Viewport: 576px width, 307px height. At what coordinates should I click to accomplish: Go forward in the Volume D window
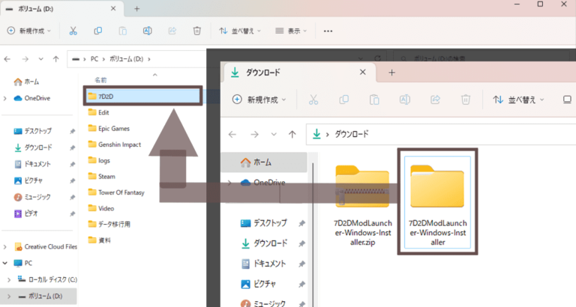click(25, 59)
